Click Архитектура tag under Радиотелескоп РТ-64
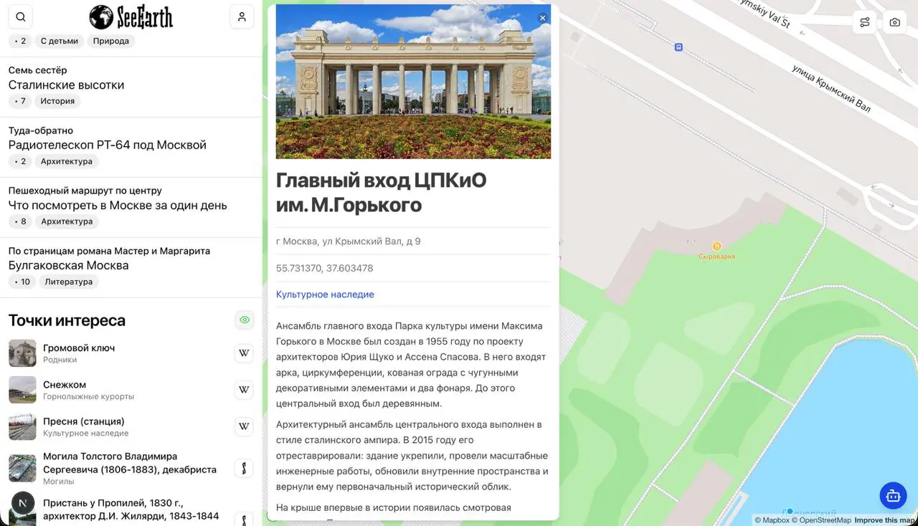This screenshot has height=526, width=918. pos(67,161)
